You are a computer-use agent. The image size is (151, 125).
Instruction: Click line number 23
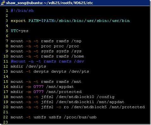click(x=6, y=122)
